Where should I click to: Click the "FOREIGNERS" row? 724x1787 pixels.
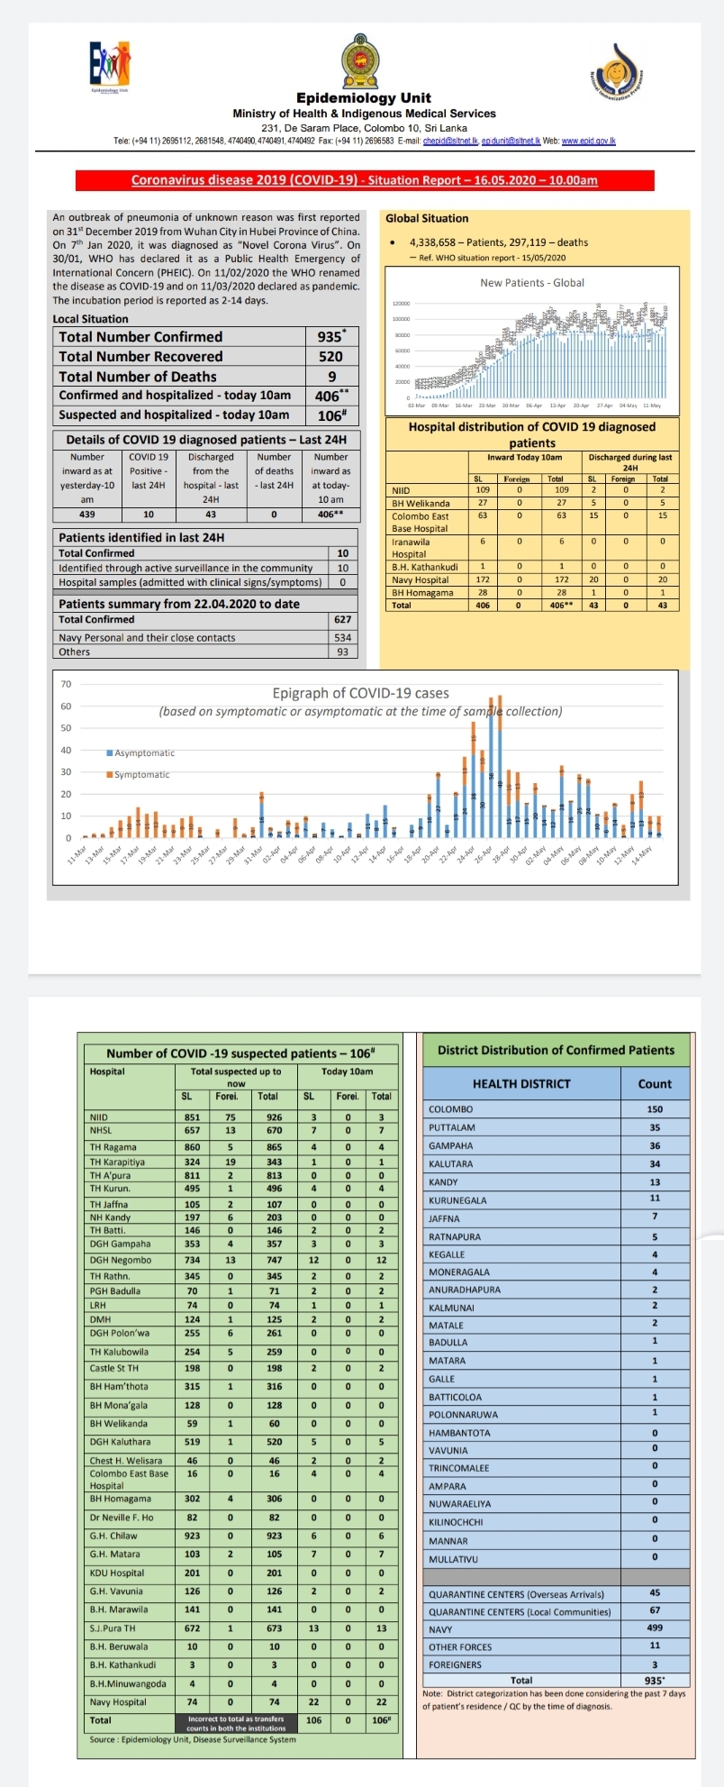(556, 1665)
